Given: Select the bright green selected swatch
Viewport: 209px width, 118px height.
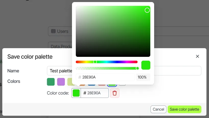Looking at the screenshot, I should (112, 85).
